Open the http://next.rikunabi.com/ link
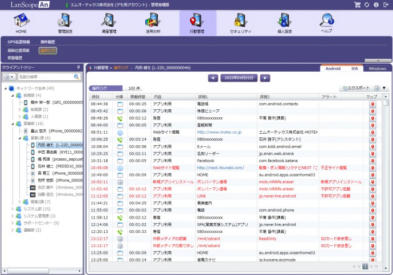Screen dimensions: 393x275 tap(220, 168)
